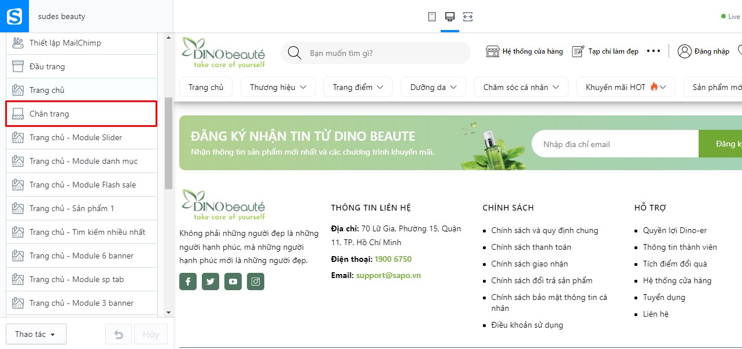The width and height of the screenshot is (742, 349).
Task: Open Chính sách đổi trả sản phẩm
Action: point(542,280)
